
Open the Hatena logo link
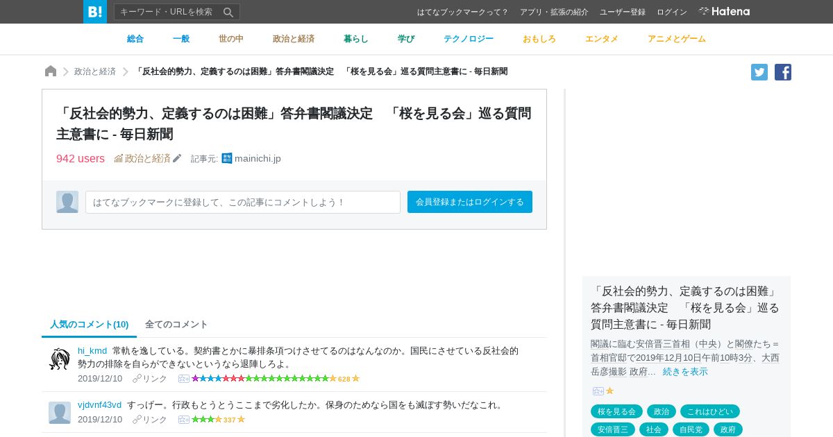point(724,11)
